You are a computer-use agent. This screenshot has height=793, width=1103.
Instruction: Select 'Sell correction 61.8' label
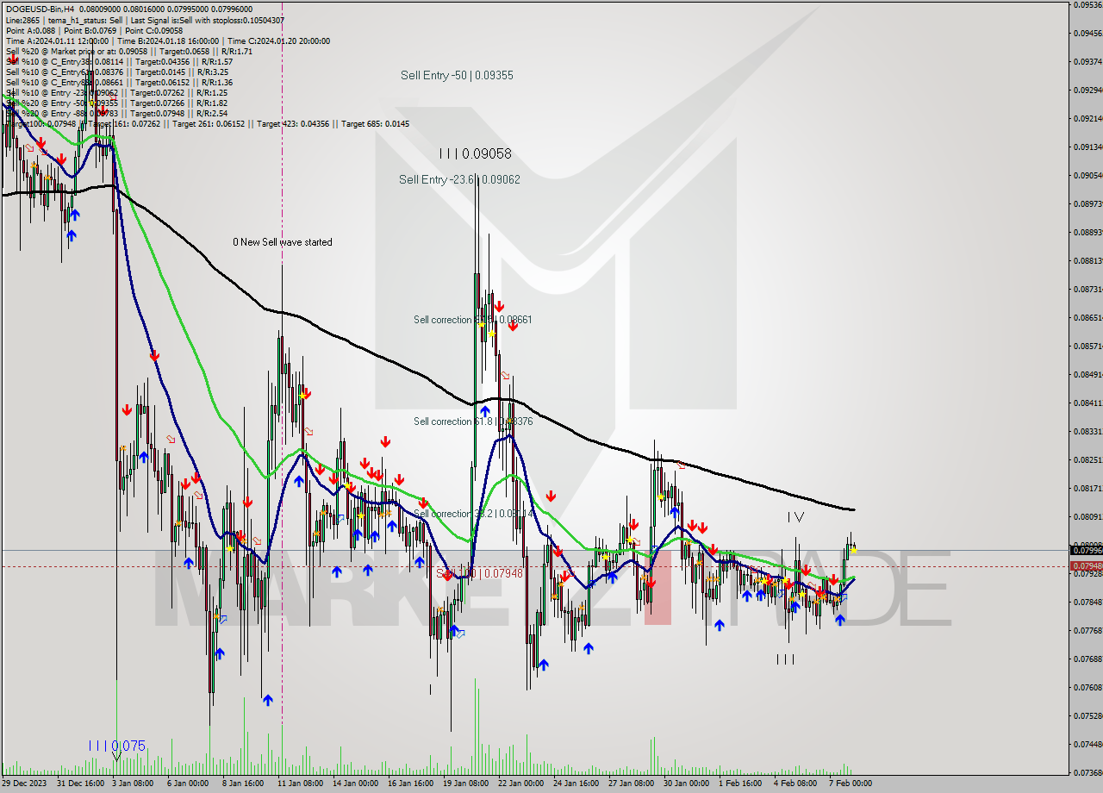[472, 421]
